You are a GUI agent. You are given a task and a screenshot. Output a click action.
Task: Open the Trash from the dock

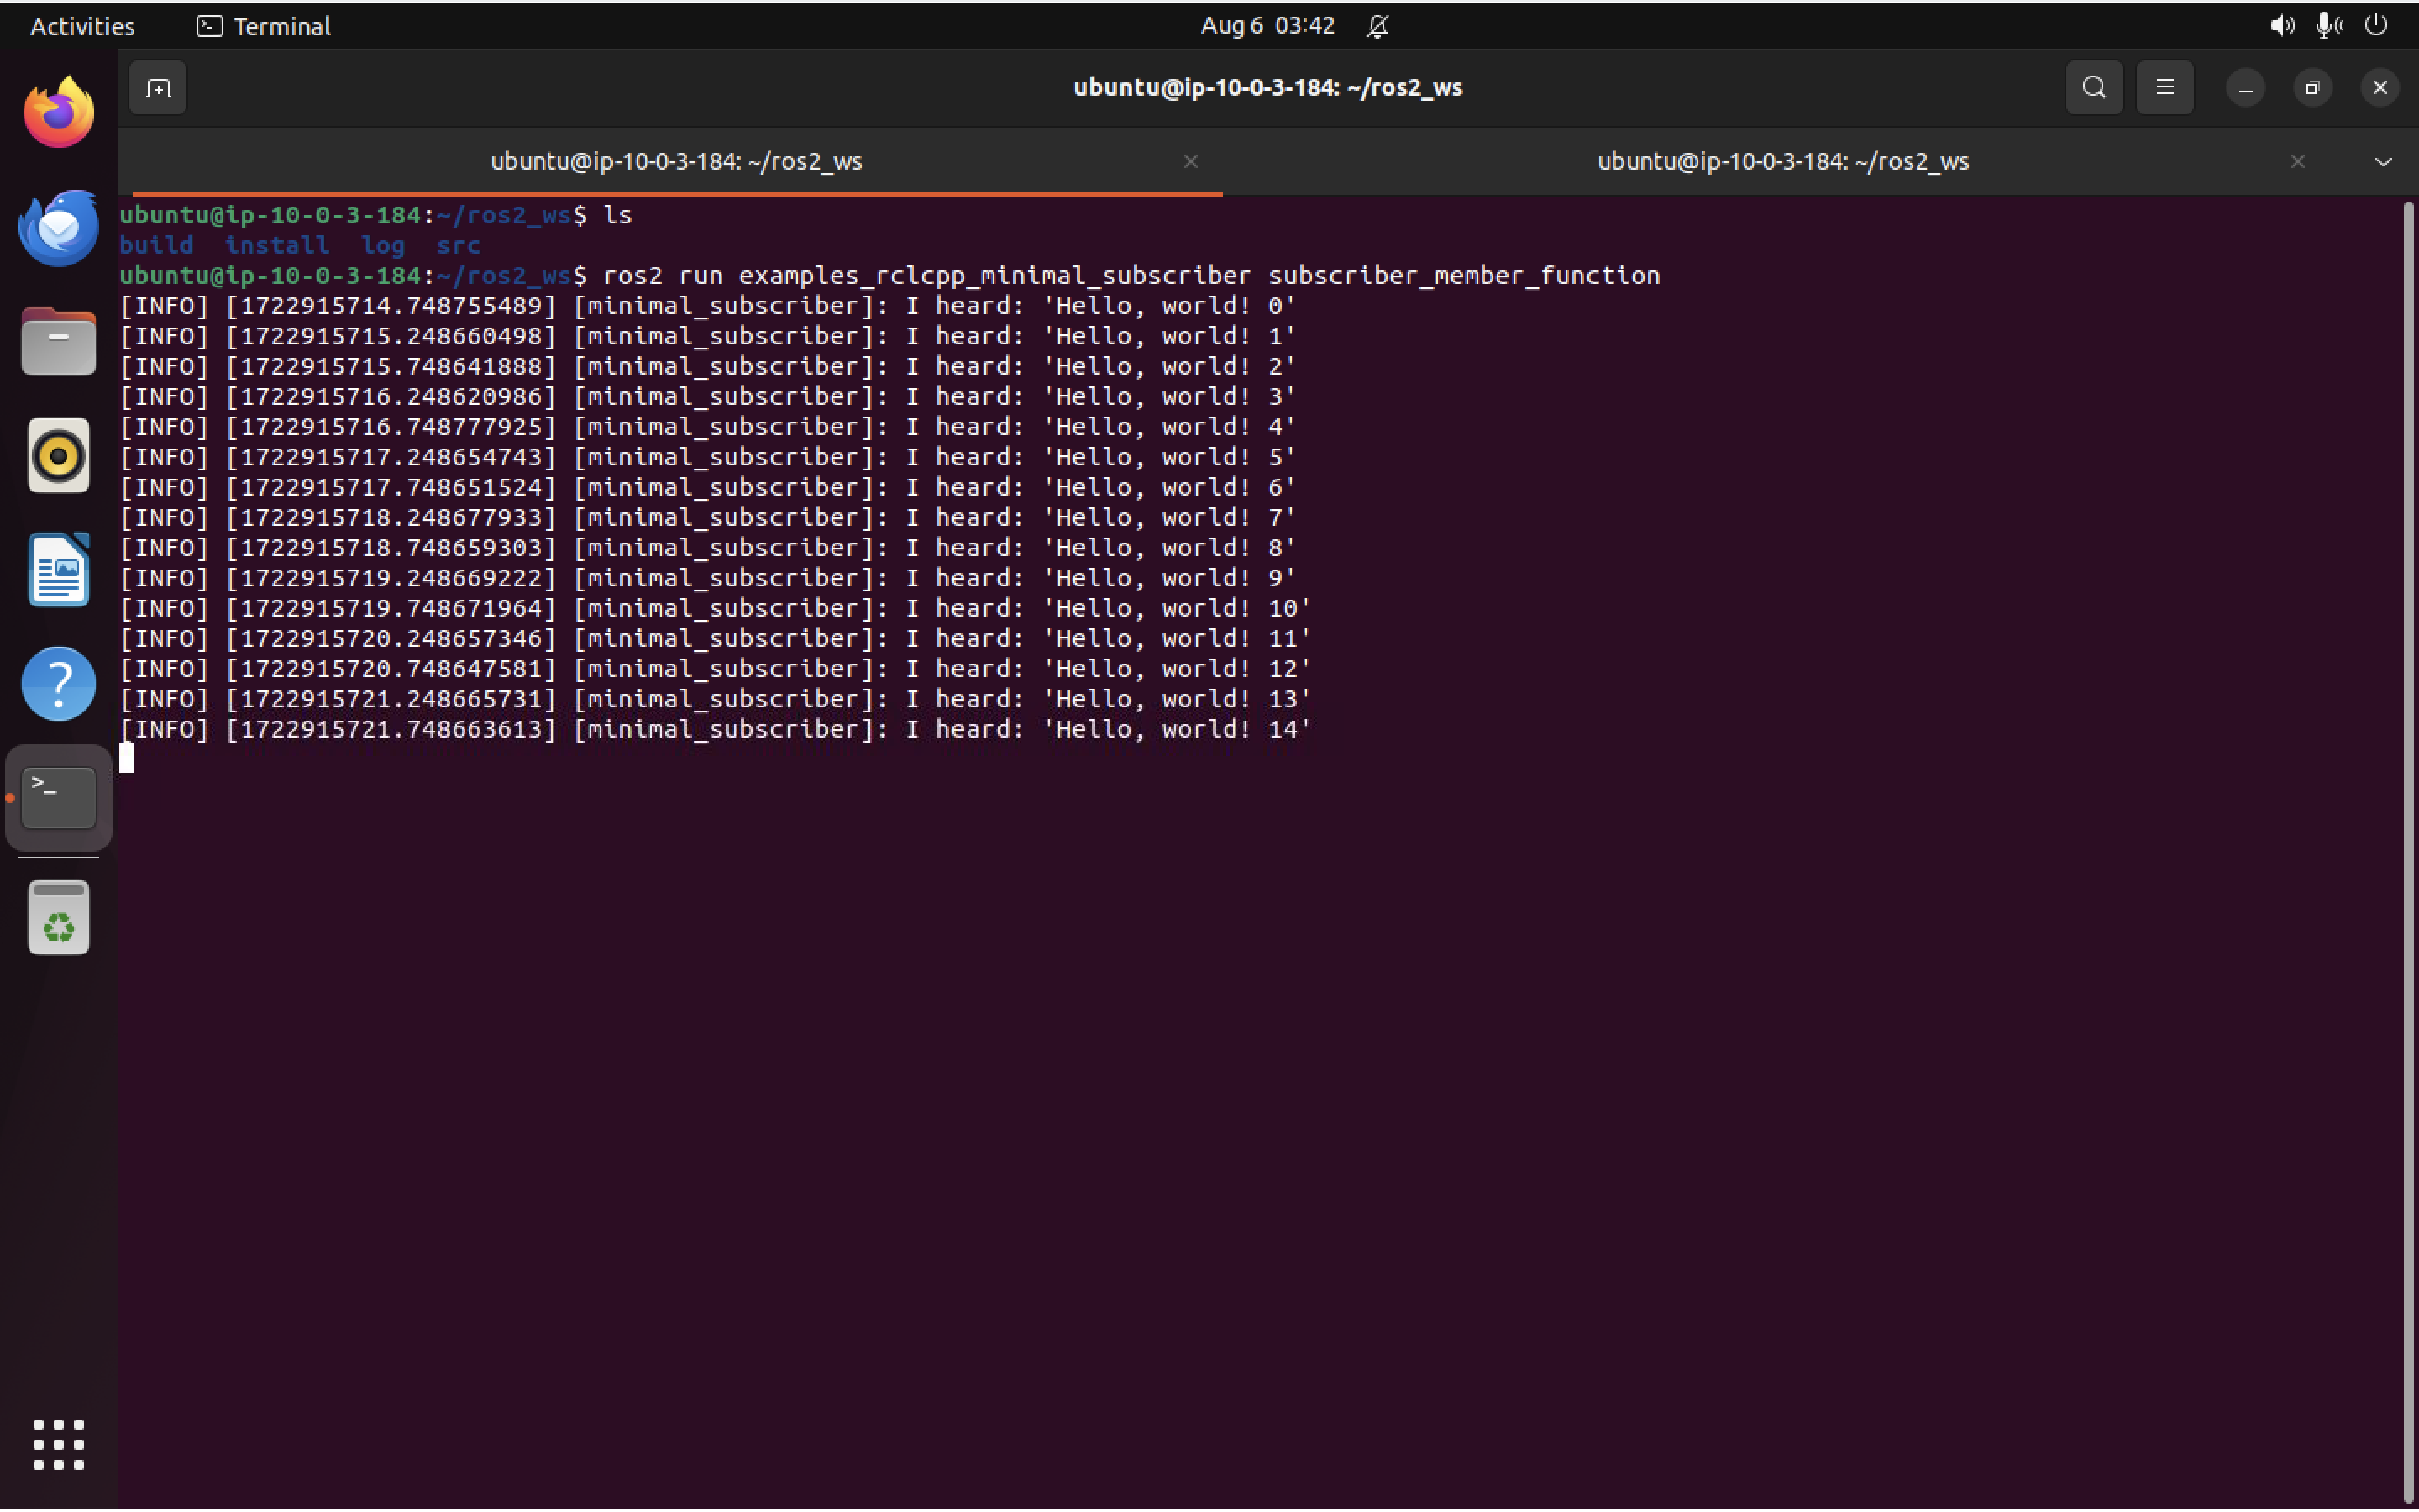(x=57, y=916)
